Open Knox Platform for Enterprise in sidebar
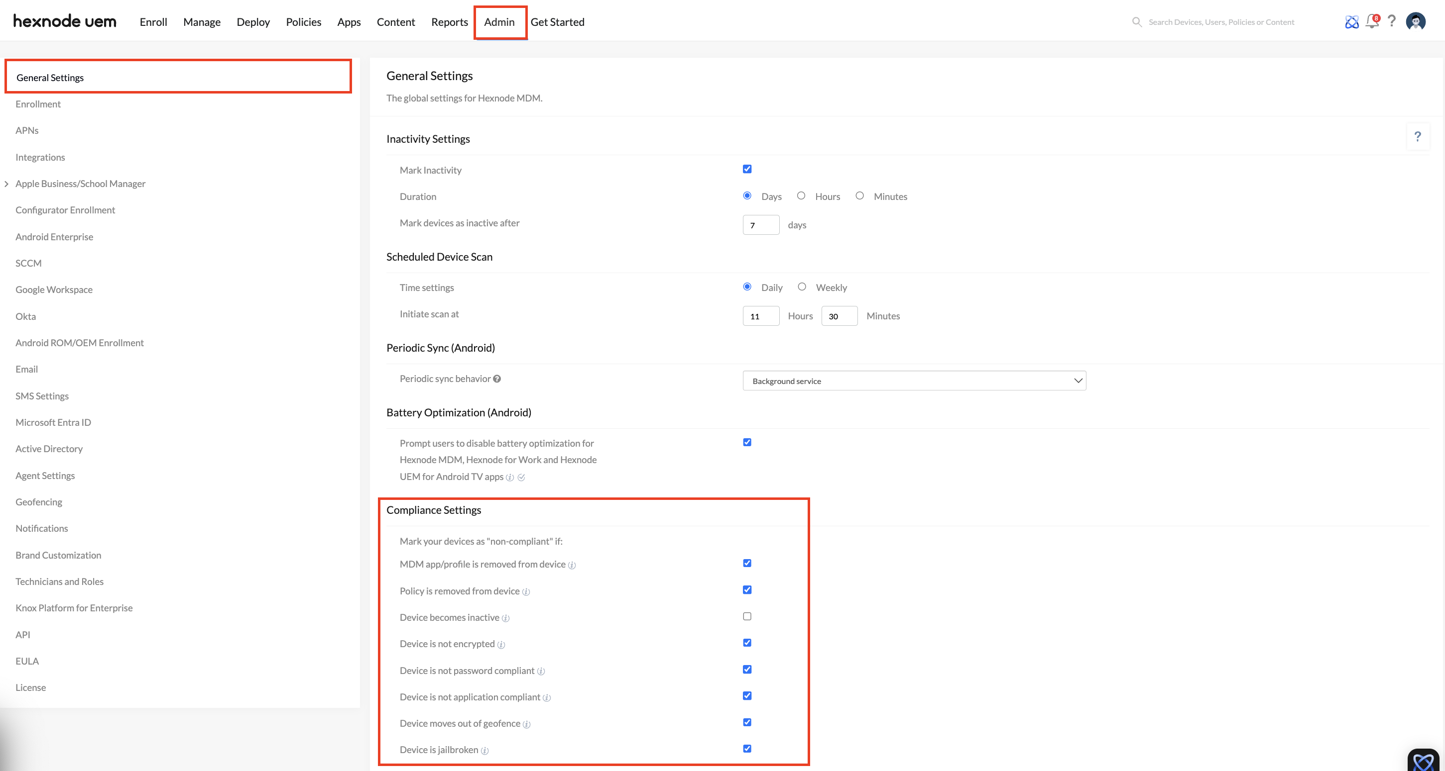1445x771 pixels. point(74,608)
